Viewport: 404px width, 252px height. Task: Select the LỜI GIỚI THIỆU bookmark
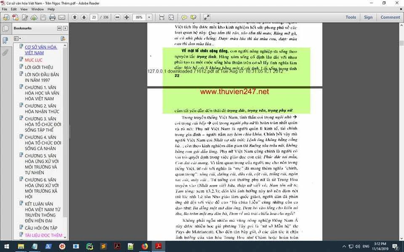(x=39, y=67)
